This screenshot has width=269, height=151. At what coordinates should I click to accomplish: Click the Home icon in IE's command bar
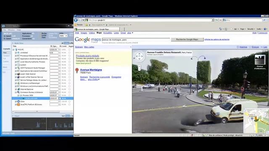click(x=220, y=29)
